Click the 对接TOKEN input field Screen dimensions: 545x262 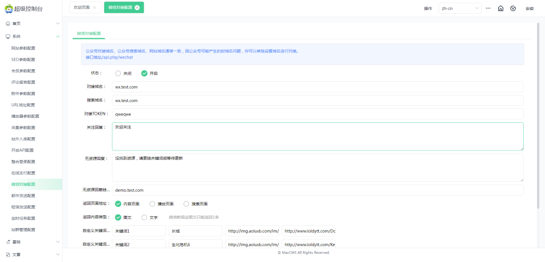(x=317, y=114)
